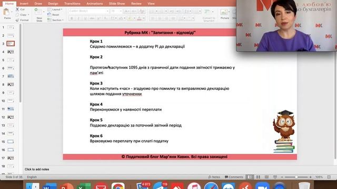Open the Review tab
The width and height of the screenshot is (337, 189).
[x=136, y=4]
